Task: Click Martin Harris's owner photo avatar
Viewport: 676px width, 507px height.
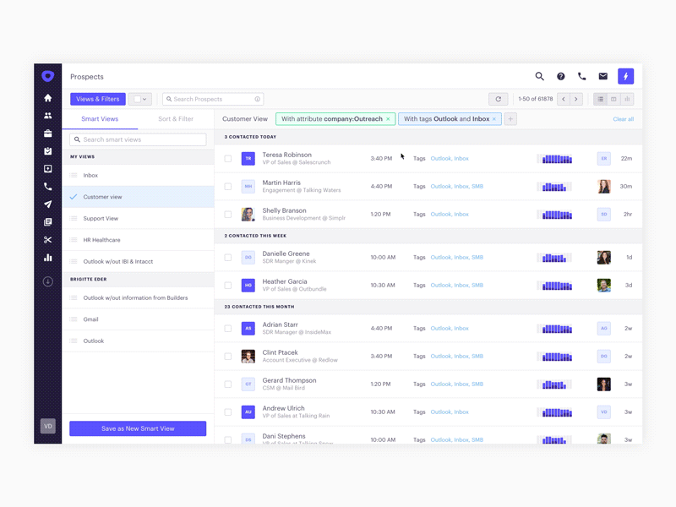Action: pyautogui.click(x=603, y=186)
